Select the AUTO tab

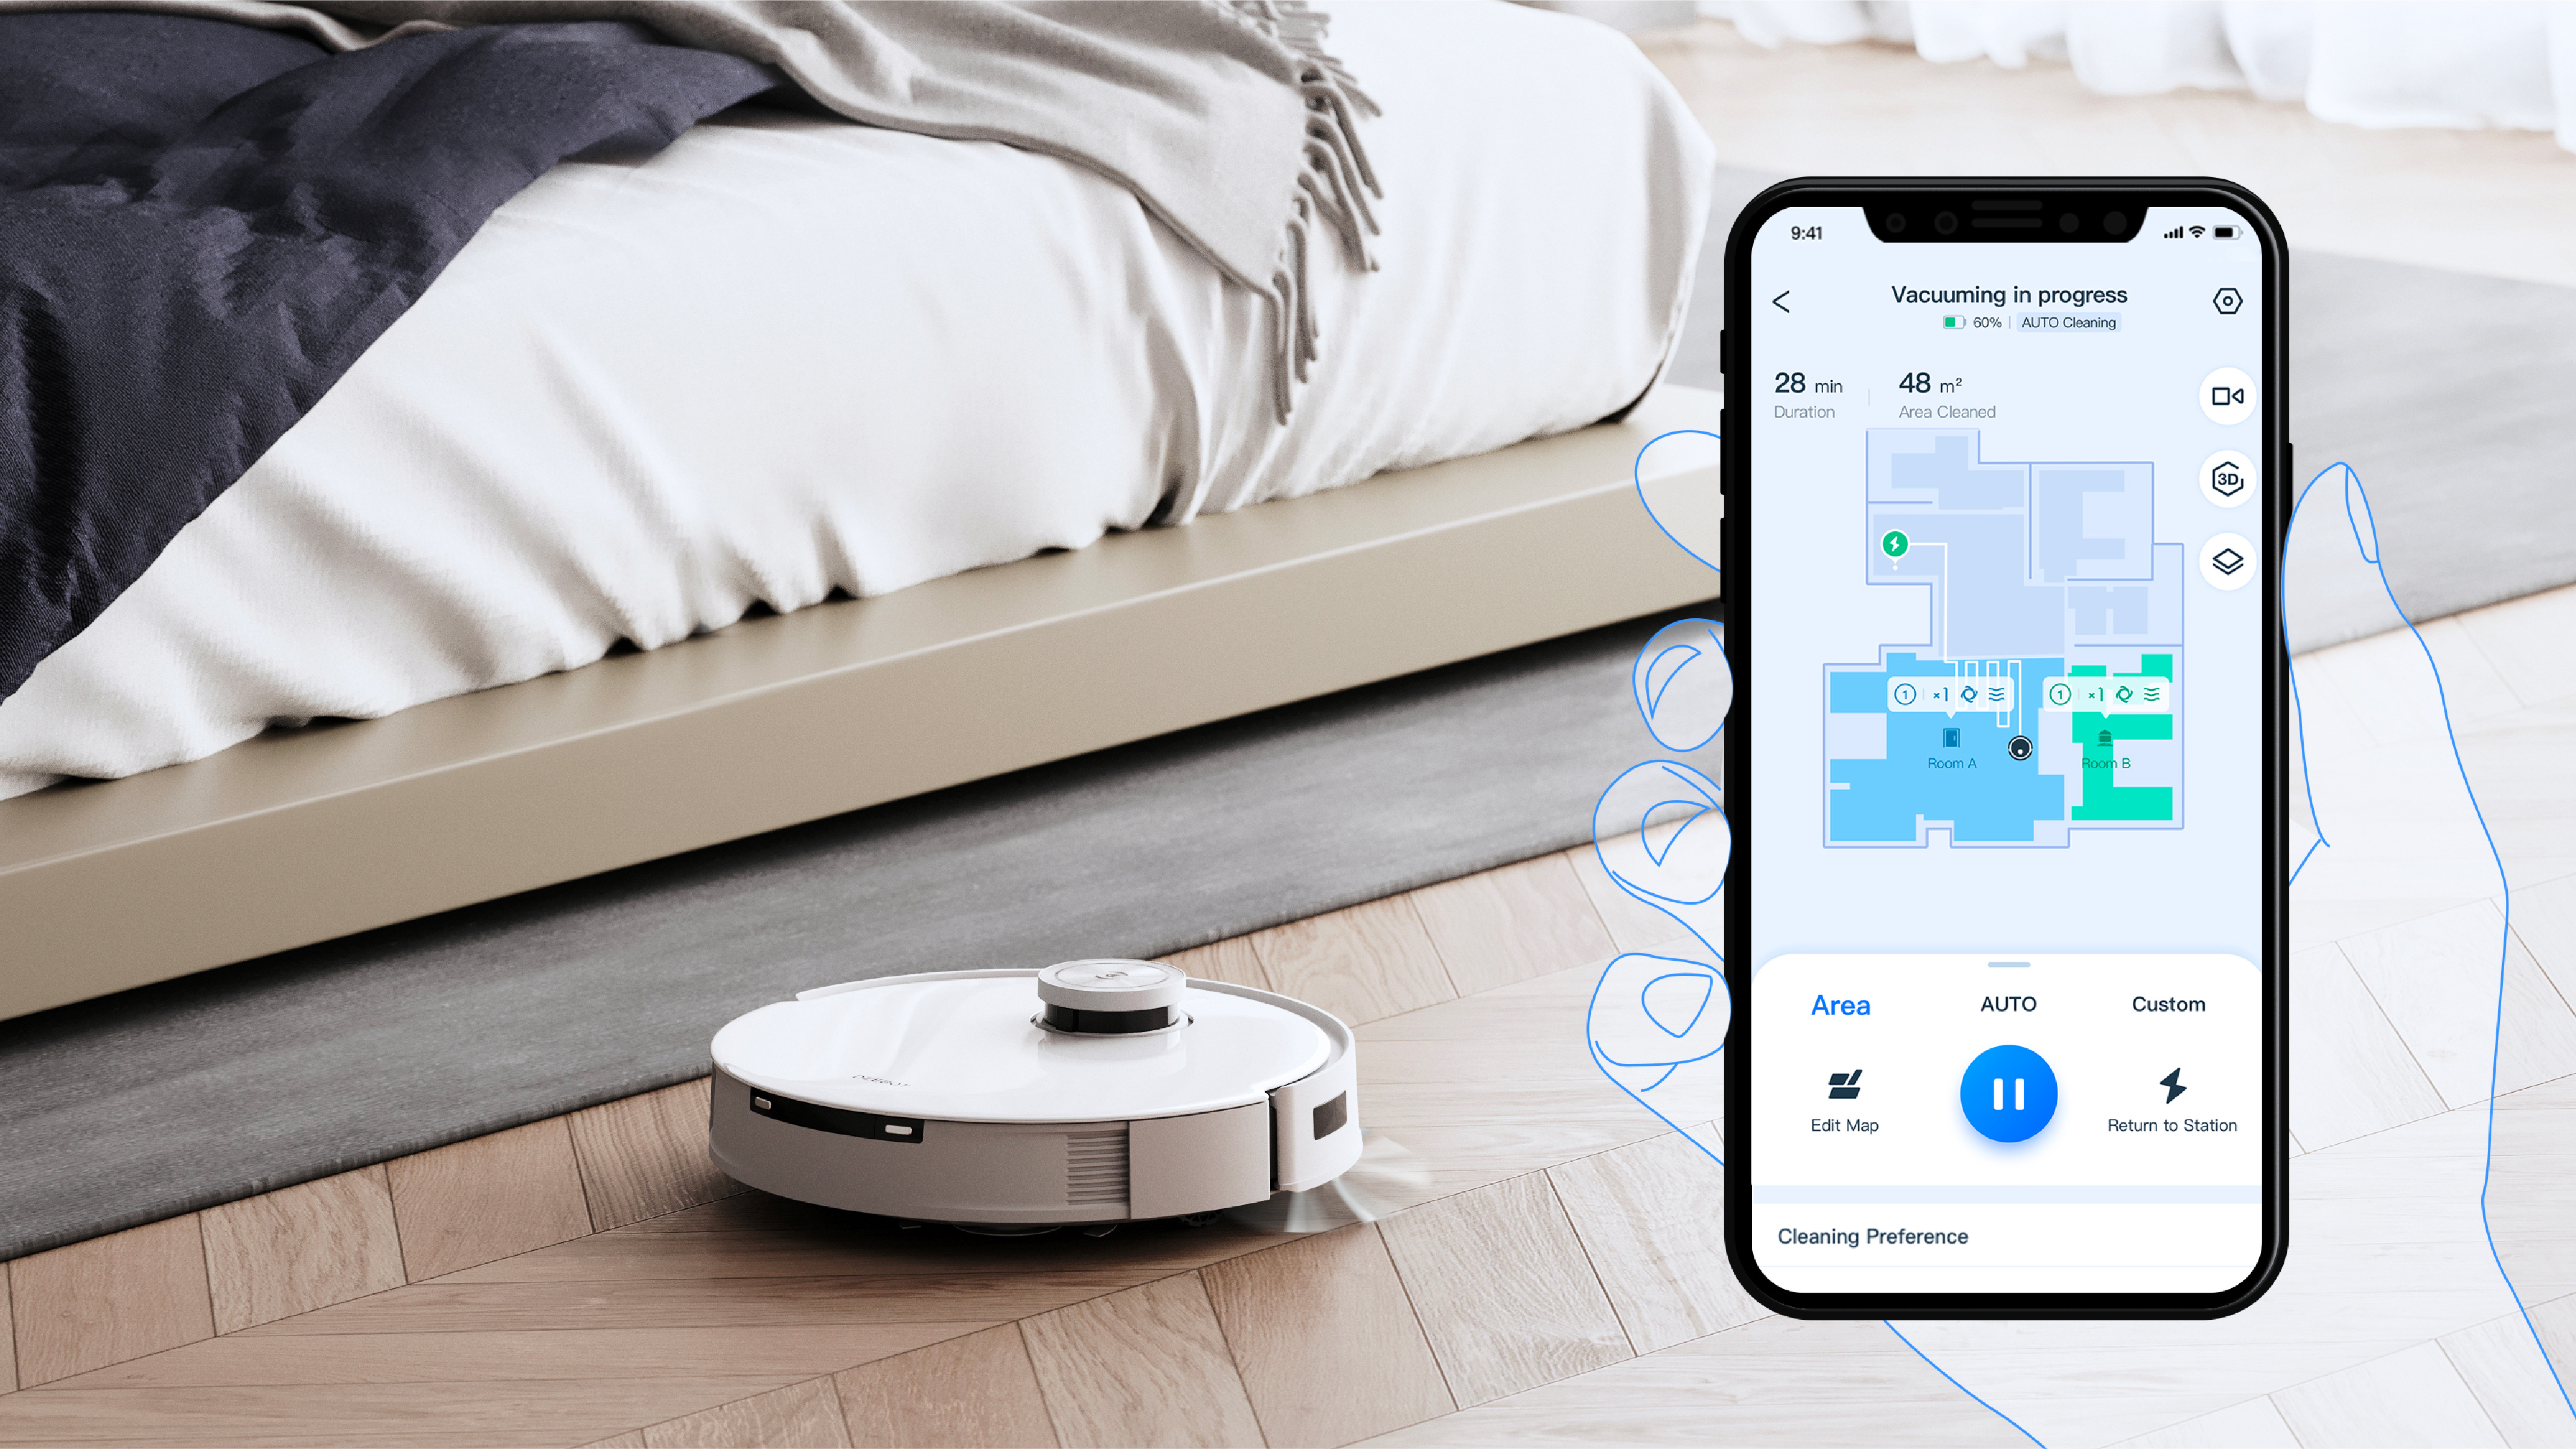point(2008,1003)
